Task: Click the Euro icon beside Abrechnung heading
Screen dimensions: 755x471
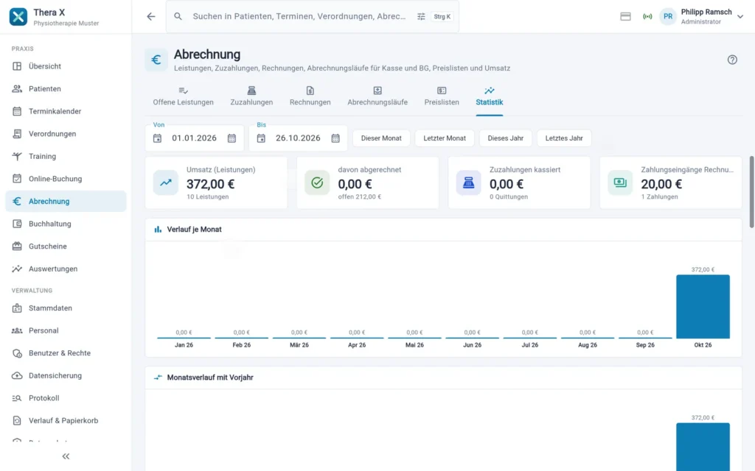Action: (156, 60)
